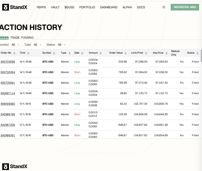
Task: Open the Status filter dropdown
Action: click(62, 45)
